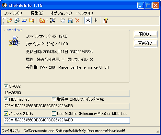Screen dimensions: 161x135
Task: Uncheck the CRC32 checkbox
Action: pyautogui.click(x=6, y=86)
